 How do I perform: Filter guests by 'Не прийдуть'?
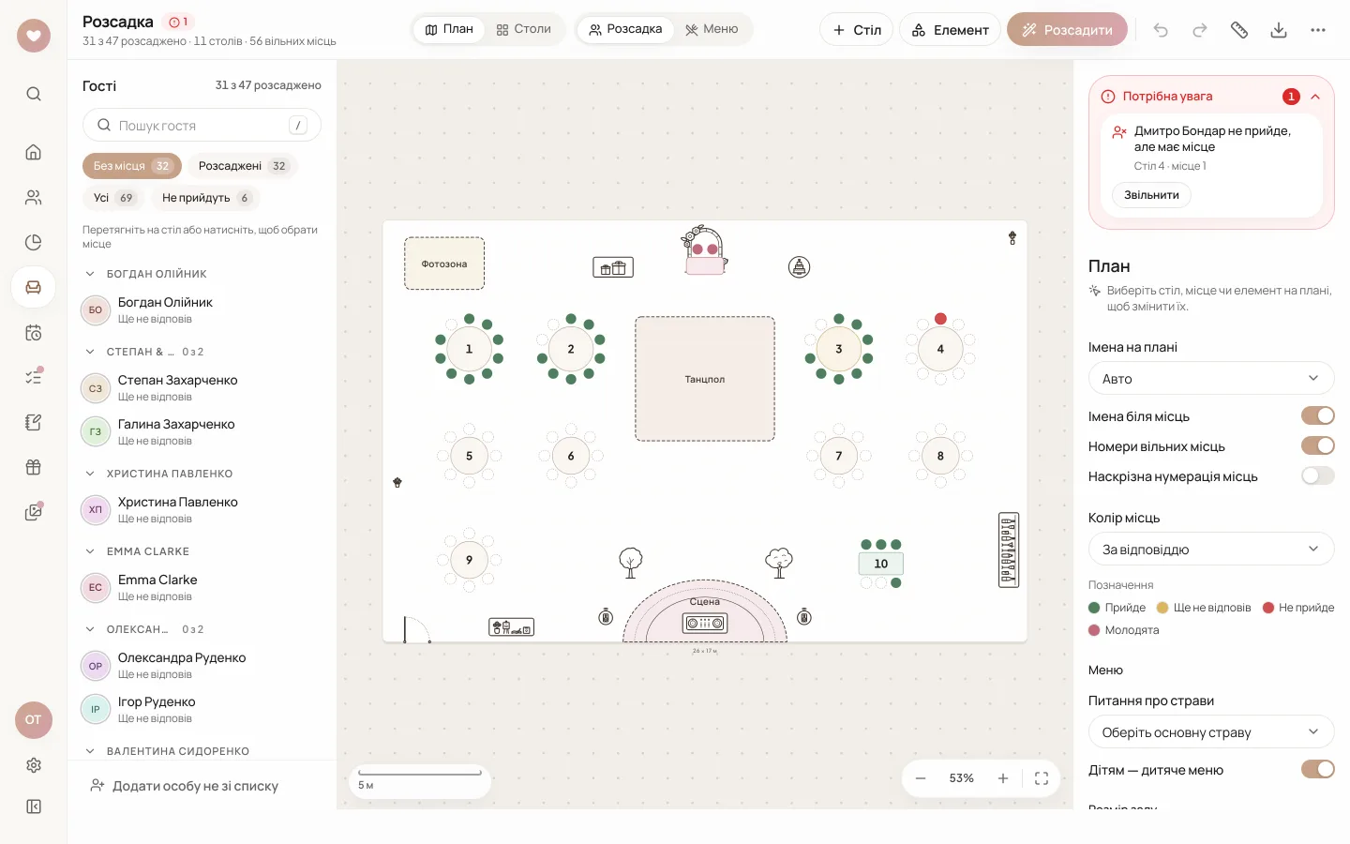(x=205, y=198)
